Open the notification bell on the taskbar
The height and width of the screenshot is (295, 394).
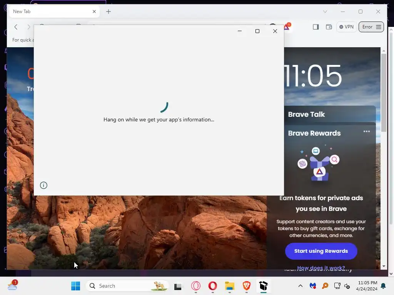384,286
